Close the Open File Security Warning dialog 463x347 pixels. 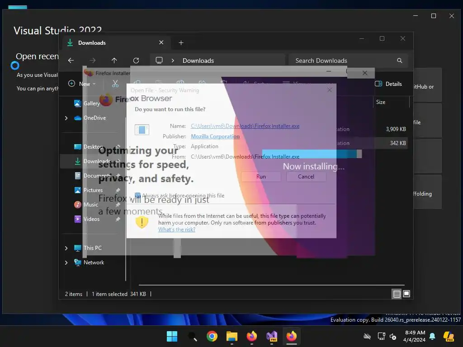point(330,90)
